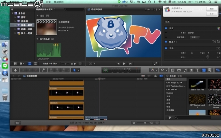
Task: Open the keyword editor key icon
Action: 44,70
